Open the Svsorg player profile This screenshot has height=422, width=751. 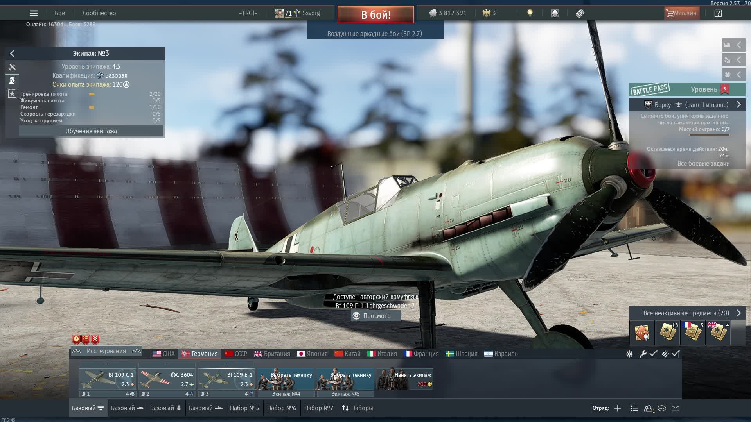tap(297, 13)
